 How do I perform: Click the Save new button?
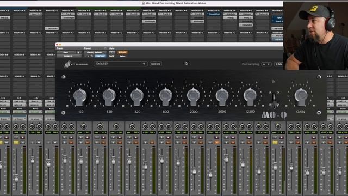click(x=156, y=64)
